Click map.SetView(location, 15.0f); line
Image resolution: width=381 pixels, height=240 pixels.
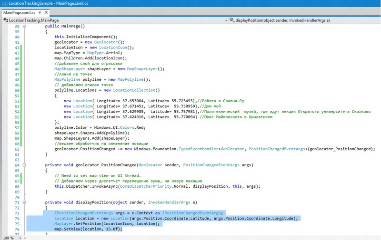[x=89, y=229]
